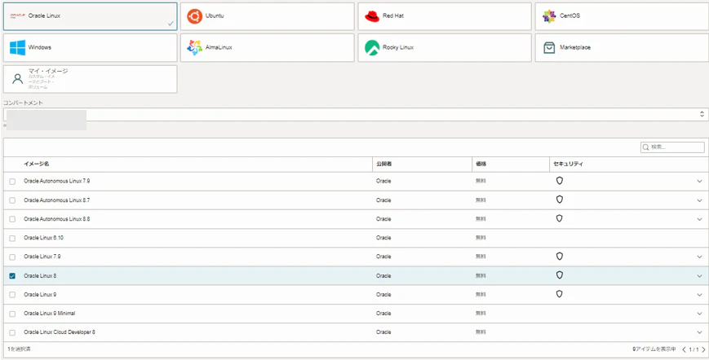Check the Oracle Autonomous Linux 8.8 checkbox
Image resolution: width=709 pixels, height=360 pixels.
(x=12, y=219)
